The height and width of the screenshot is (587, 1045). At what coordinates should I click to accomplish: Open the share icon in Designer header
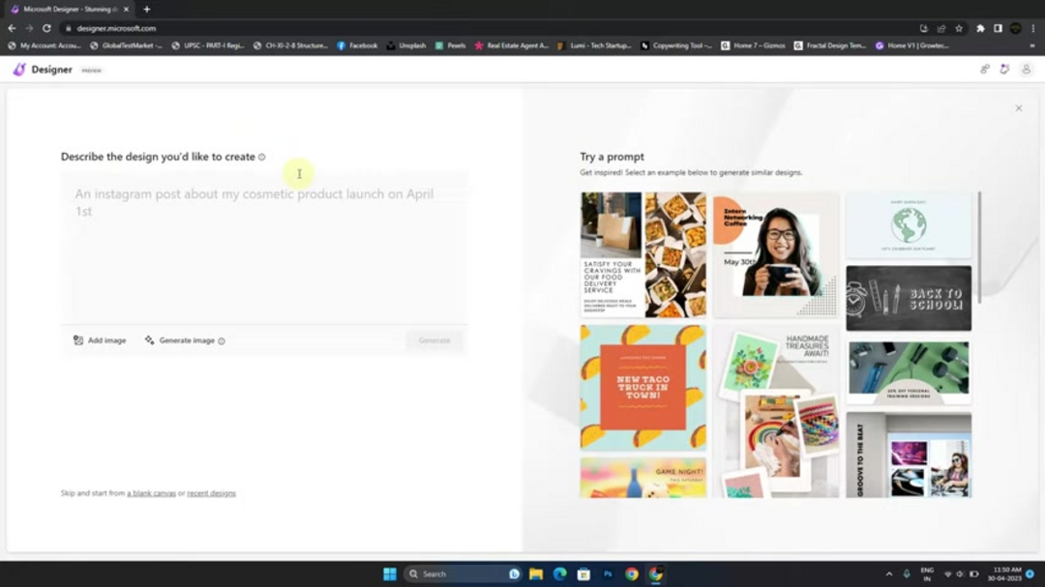(984, 70)
